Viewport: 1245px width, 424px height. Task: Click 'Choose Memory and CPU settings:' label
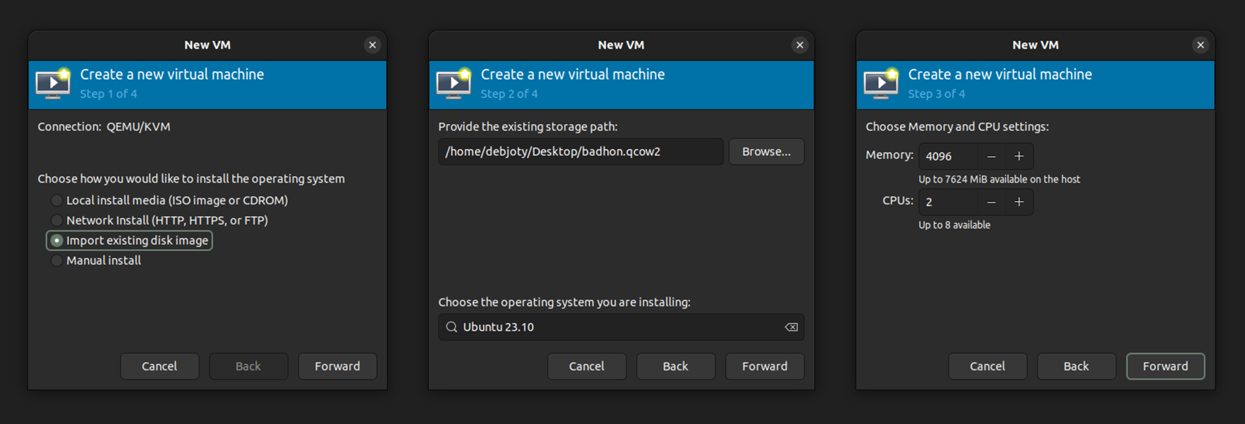point(957,127)
